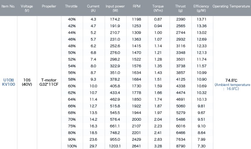Click the 13.71 efficiency value
The height and width of the screenshot is (149, 251).
click(202, 19)
